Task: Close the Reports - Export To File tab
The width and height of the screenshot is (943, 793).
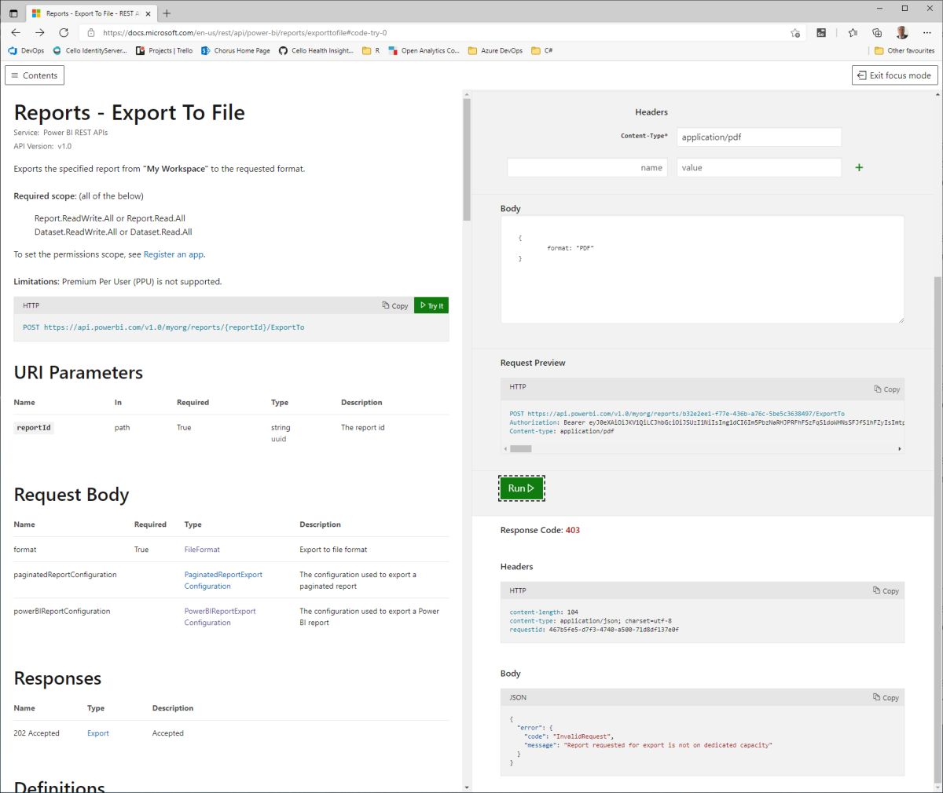Action: tap(148, 13)
